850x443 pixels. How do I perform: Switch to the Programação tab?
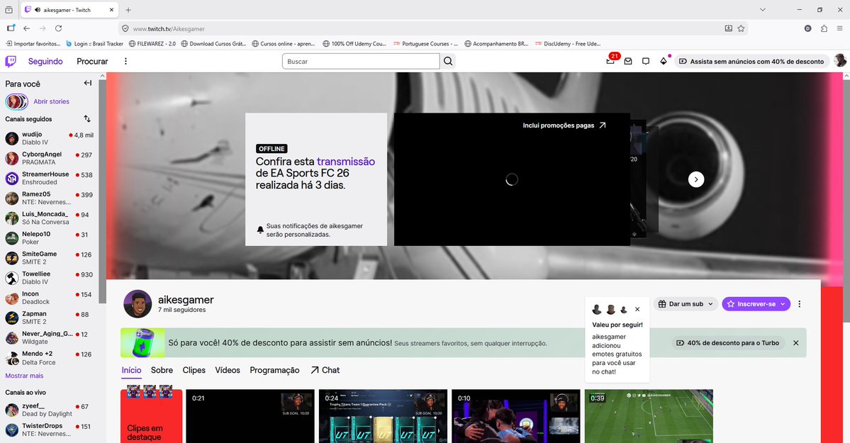(x=274, y=370)
